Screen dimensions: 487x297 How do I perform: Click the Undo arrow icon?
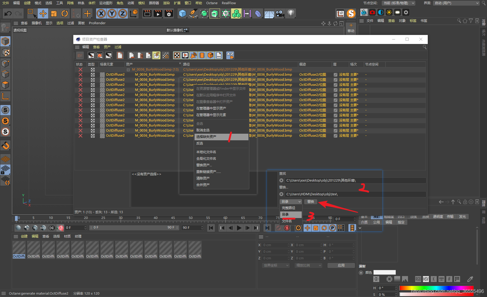[x=8, y=13]
